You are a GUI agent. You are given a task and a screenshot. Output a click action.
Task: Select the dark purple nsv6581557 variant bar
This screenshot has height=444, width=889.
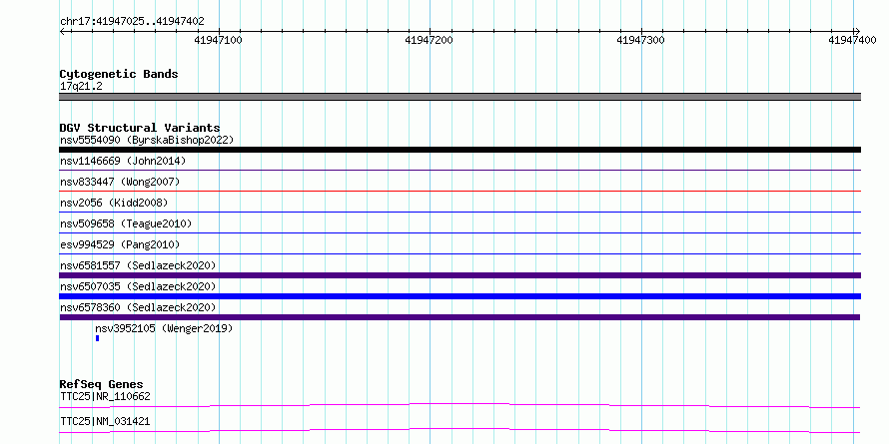[459, 275]
